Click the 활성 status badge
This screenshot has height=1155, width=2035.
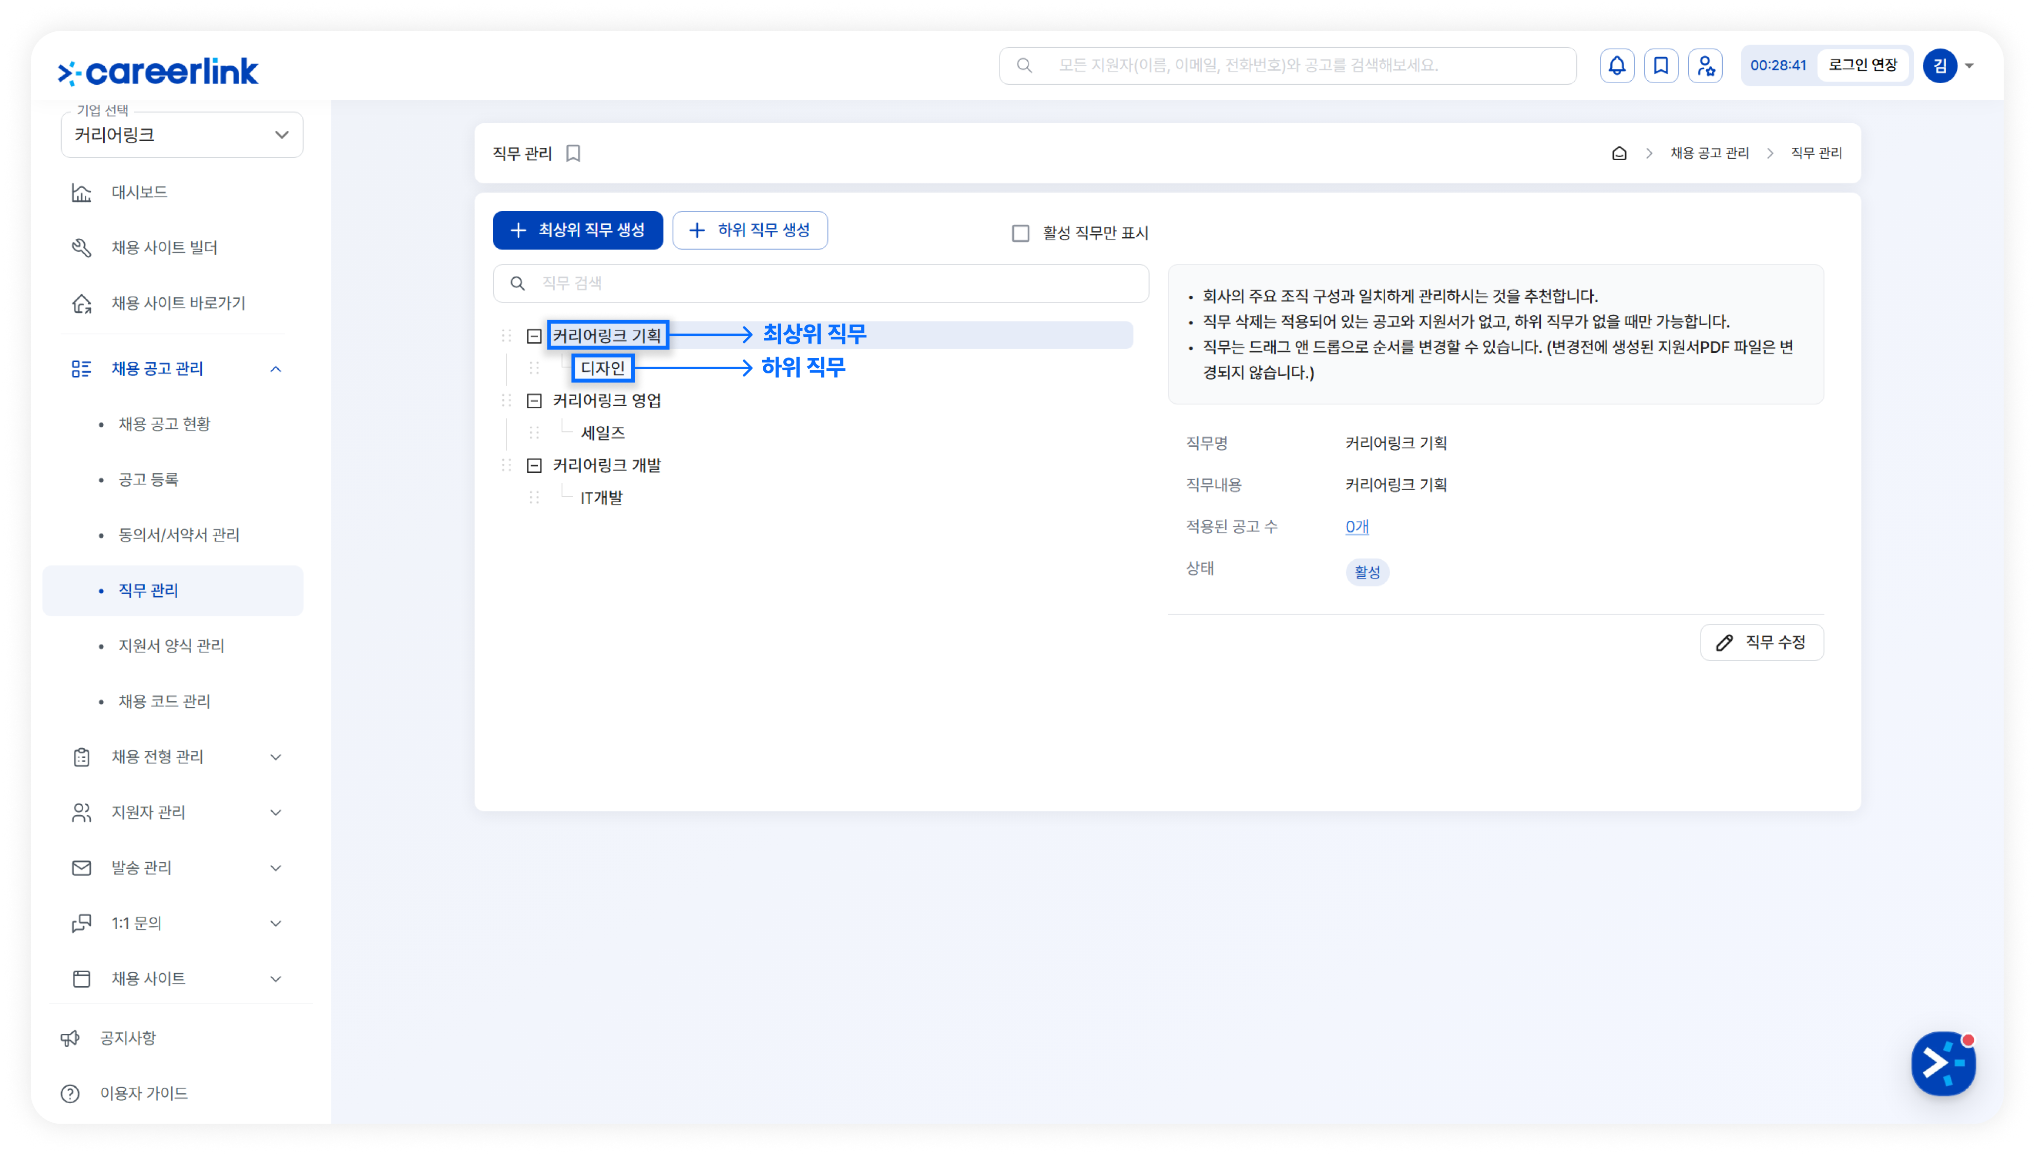(1366, 573)
